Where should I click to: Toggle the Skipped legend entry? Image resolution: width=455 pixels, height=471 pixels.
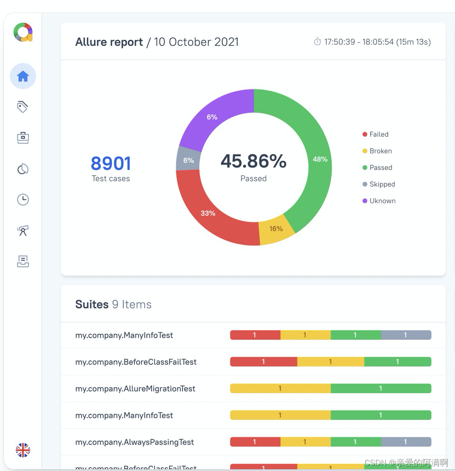379,184
